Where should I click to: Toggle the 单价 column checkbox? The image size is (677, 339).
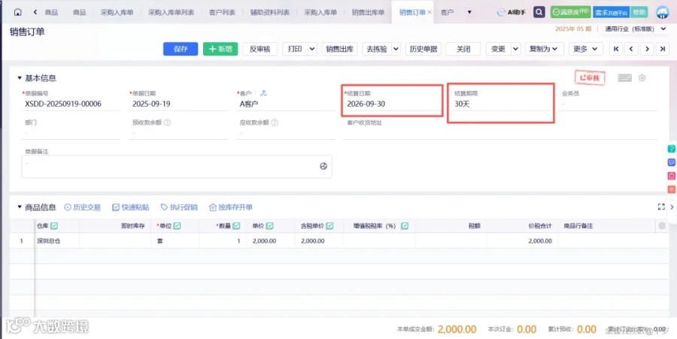pyautogui.click(x=269, y=225)
